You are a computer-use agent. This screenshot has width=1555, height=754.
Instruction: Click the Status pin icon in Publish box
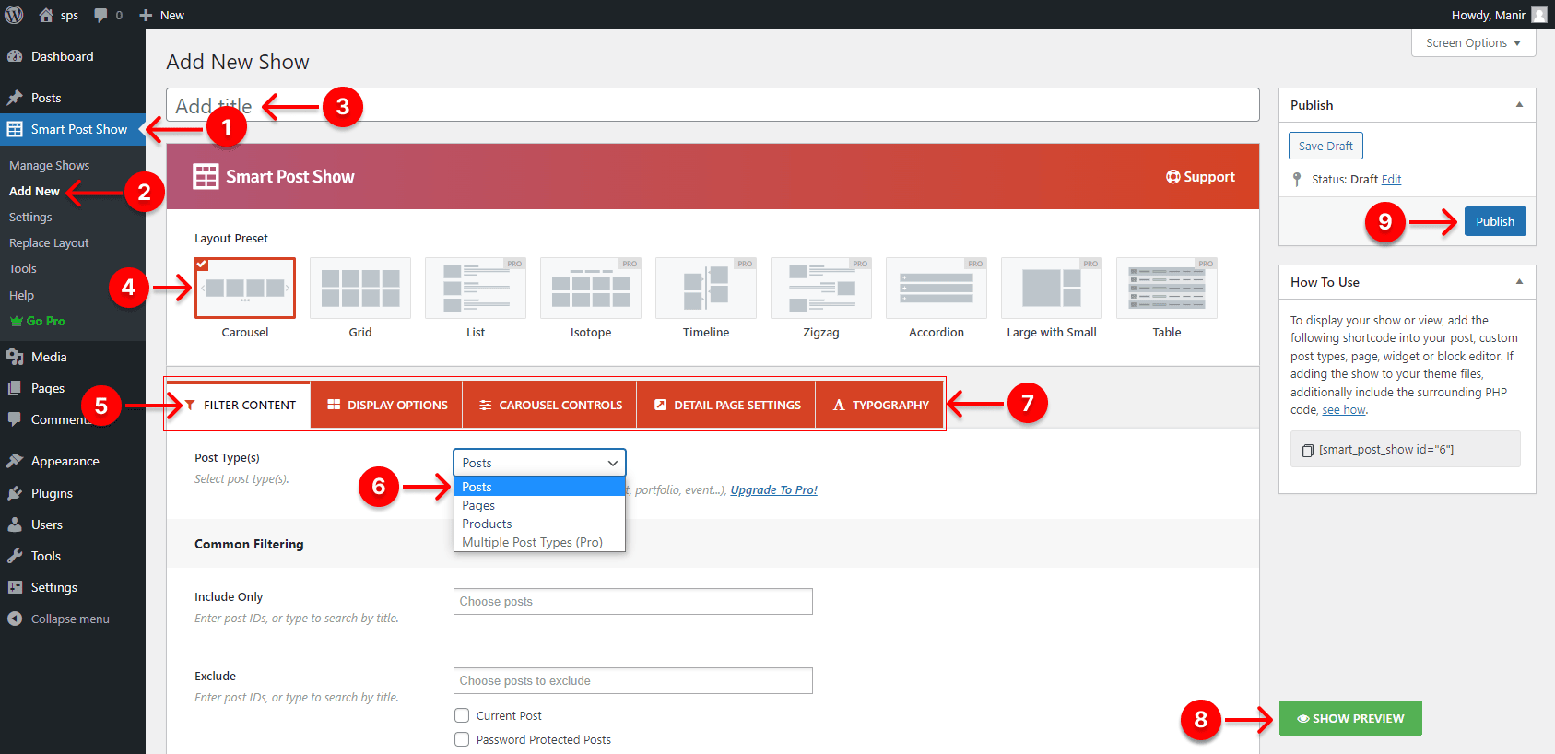pos(1297,179)
